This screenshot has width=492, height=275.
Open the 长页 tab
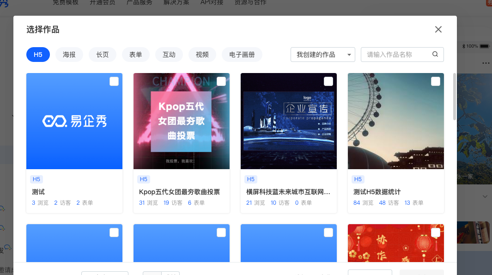click(x=102, y=55)
